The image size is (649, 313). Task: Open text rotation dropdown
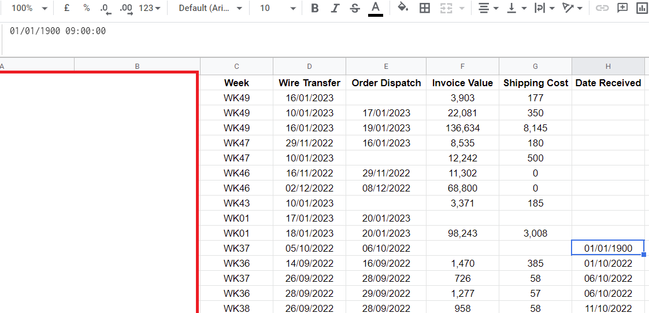click(573, 8)
